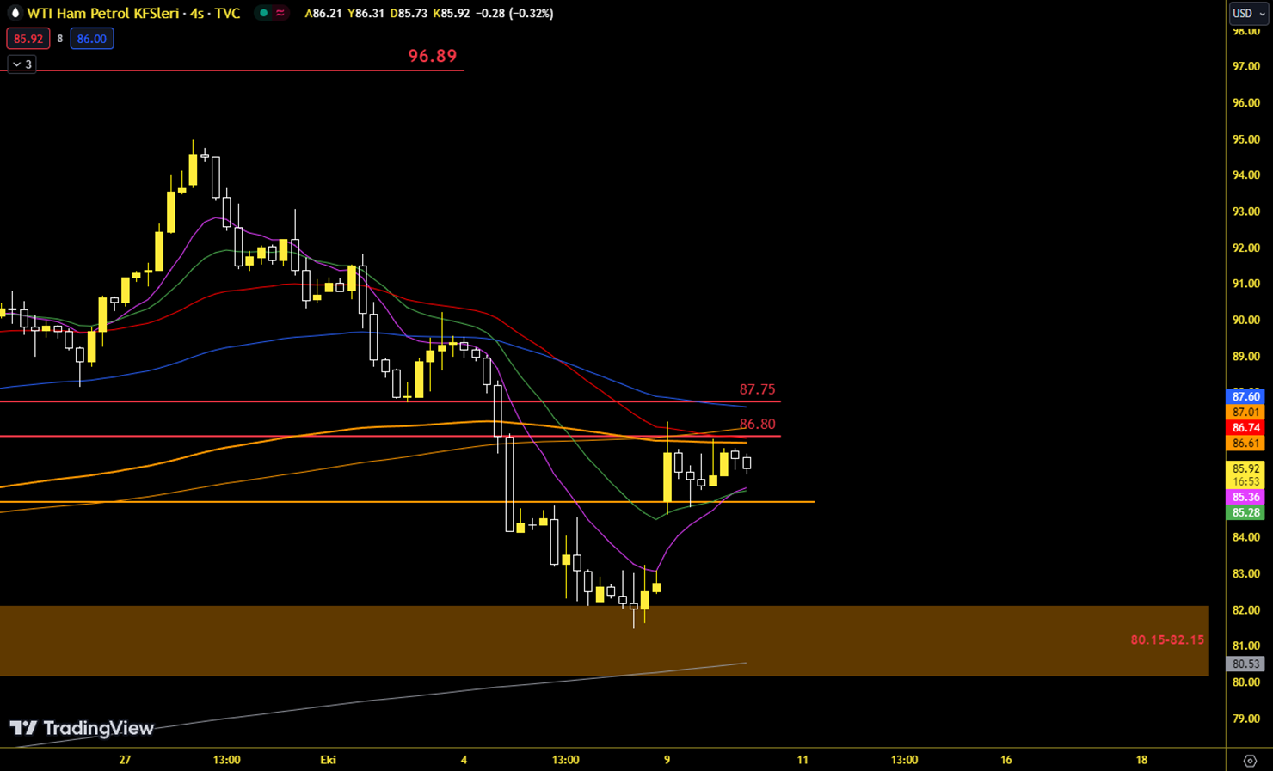1273x771 pixels.
Task: Click the 92.00 price axis label
Action: click(x=1245, y=248)
